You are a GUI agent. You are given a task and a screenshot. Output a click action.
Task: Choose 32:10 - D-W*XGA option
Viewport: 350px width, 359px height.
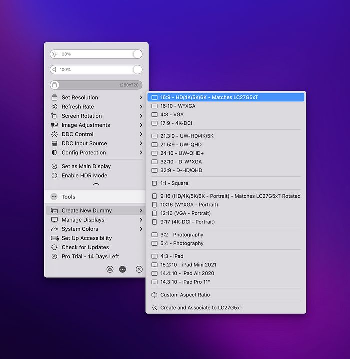pos(226,162)
